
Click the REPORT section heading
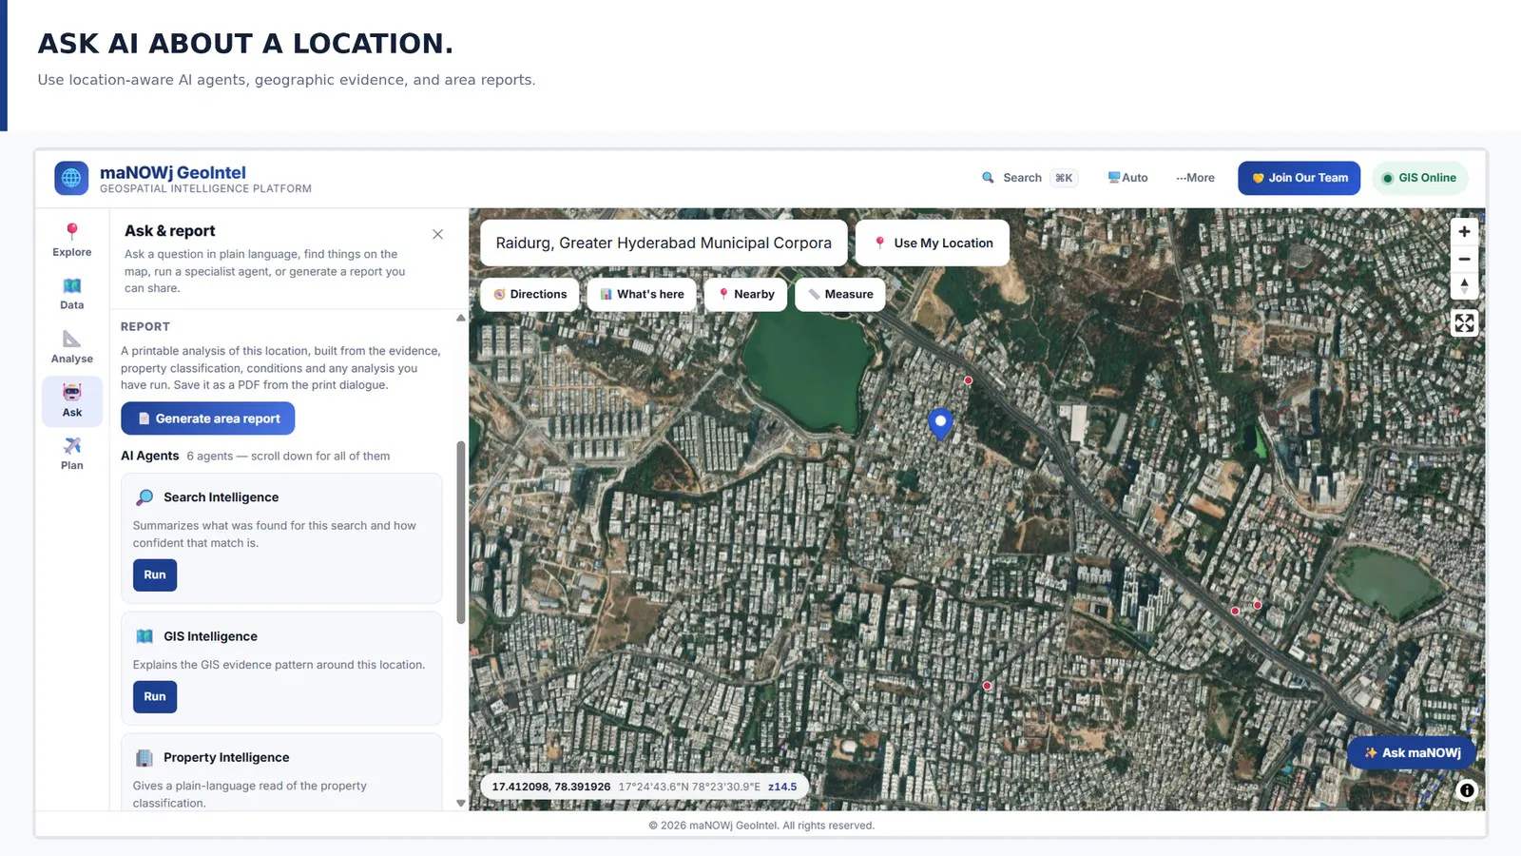coord(145,327)
